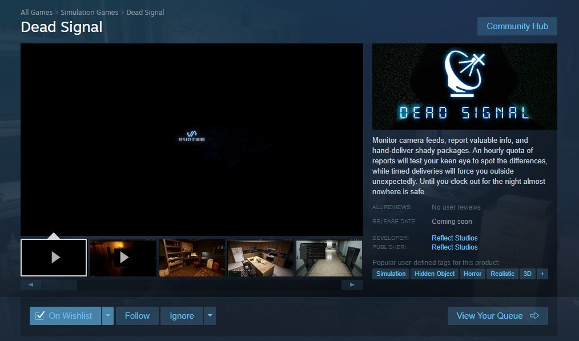Expand the wishlist dropdown arrow
The width and height of the screenshot is (579, 341).
(x=107, y=316)
